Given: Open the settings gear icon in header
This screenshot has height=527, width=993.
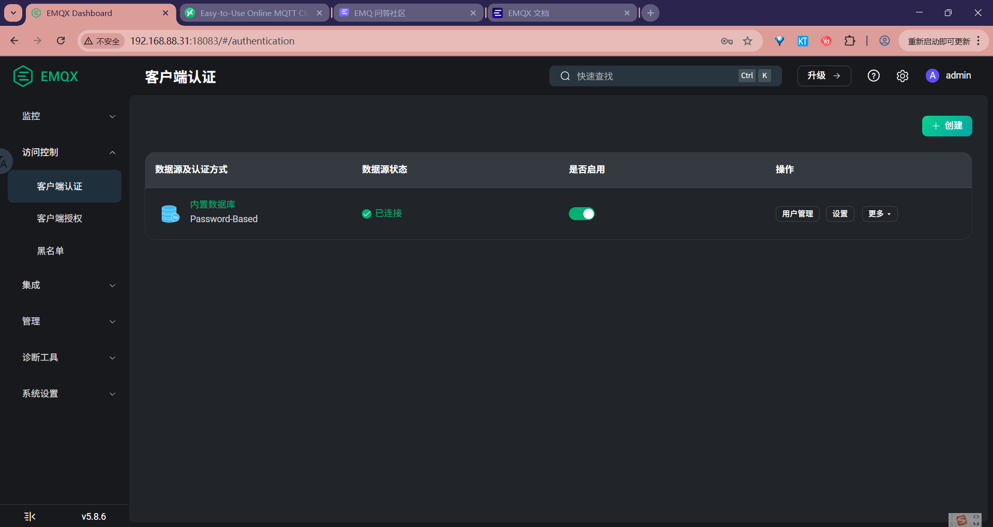Looking at the screenshot, I should click(902, 76).
